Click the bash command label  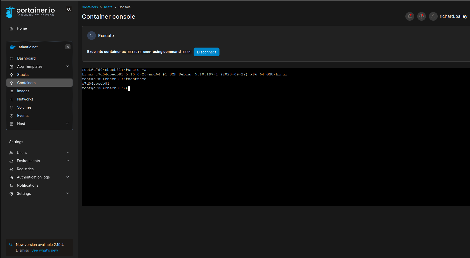(186, 52)
